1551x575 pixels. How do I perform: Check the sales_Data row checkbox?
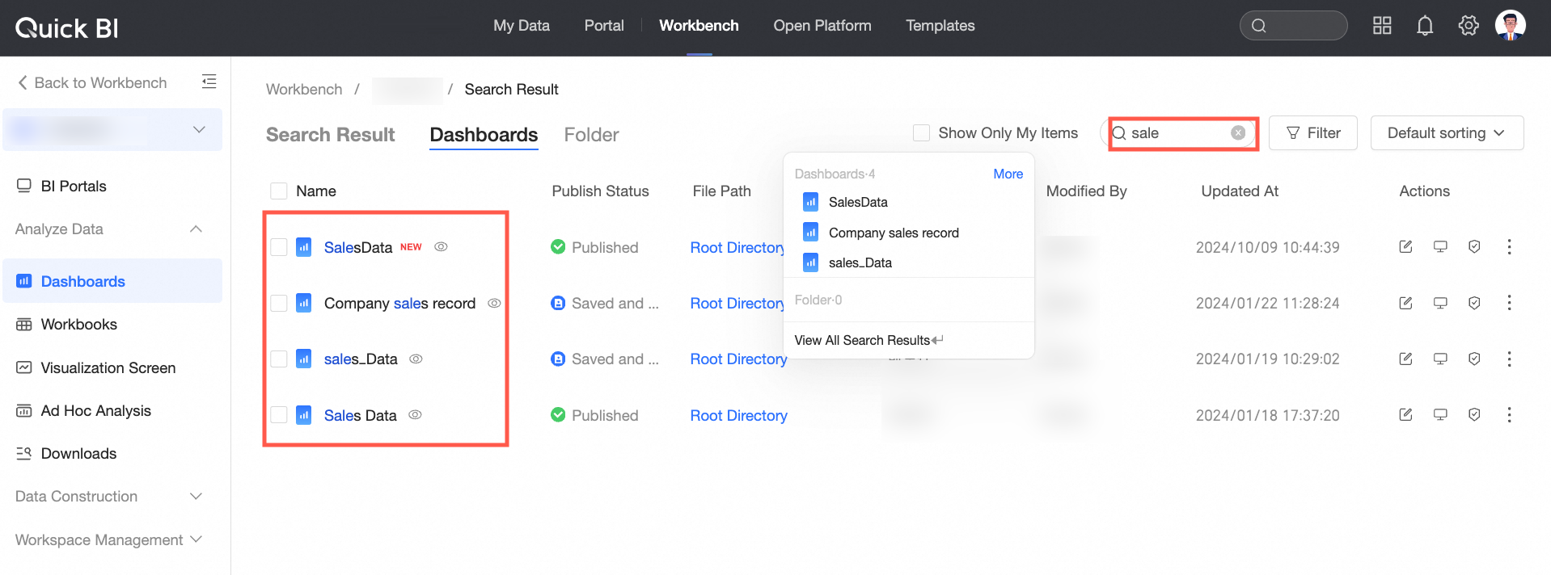(279, 359)
